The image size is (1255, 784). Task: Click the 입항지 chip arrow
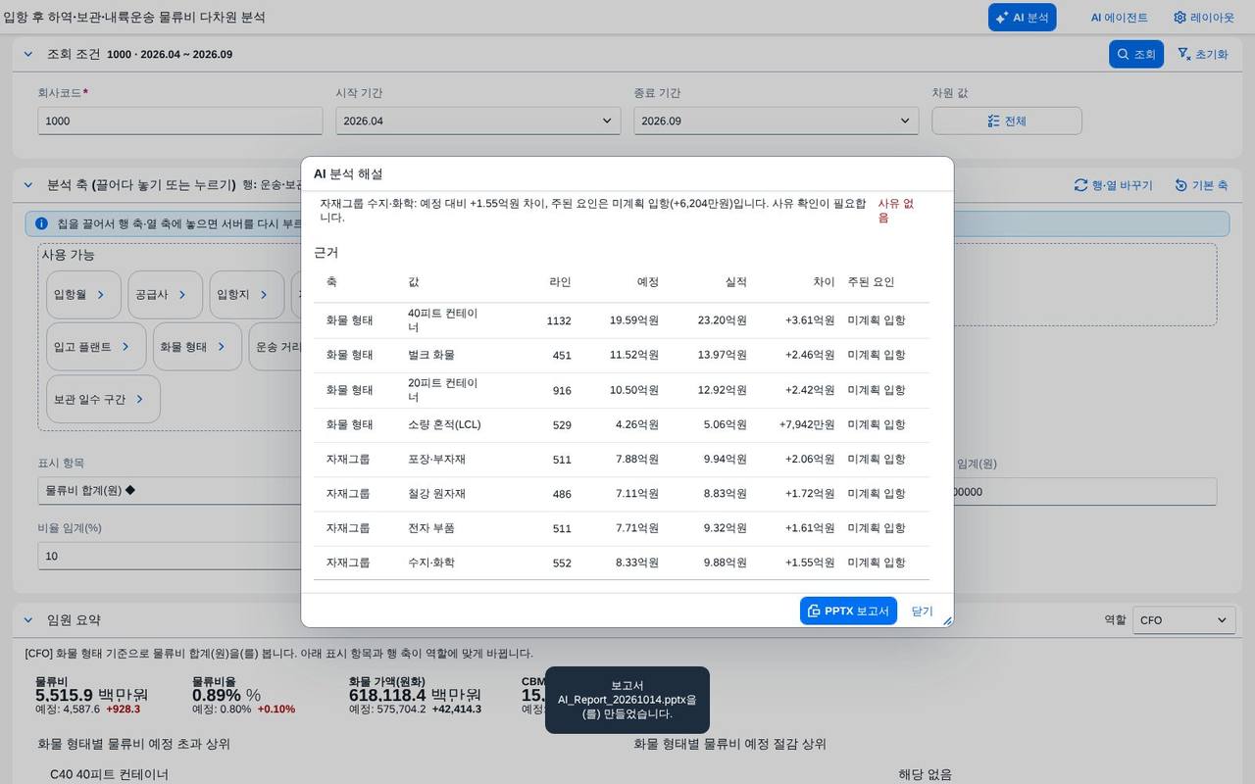click(266, 294)
